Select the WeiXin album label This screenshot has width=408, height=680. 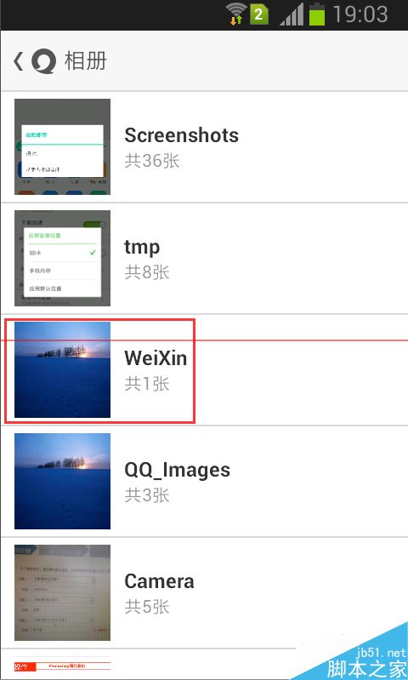click(156, 358)
